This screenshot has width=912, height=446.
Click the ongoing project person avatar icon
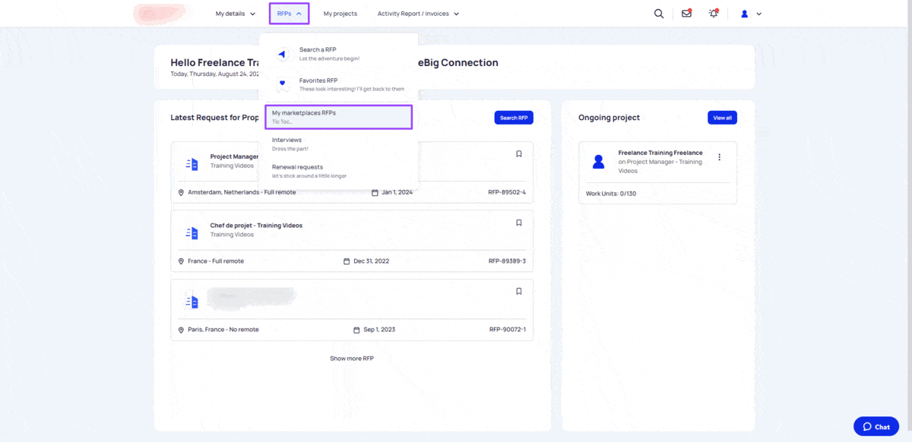coord(599,161)
